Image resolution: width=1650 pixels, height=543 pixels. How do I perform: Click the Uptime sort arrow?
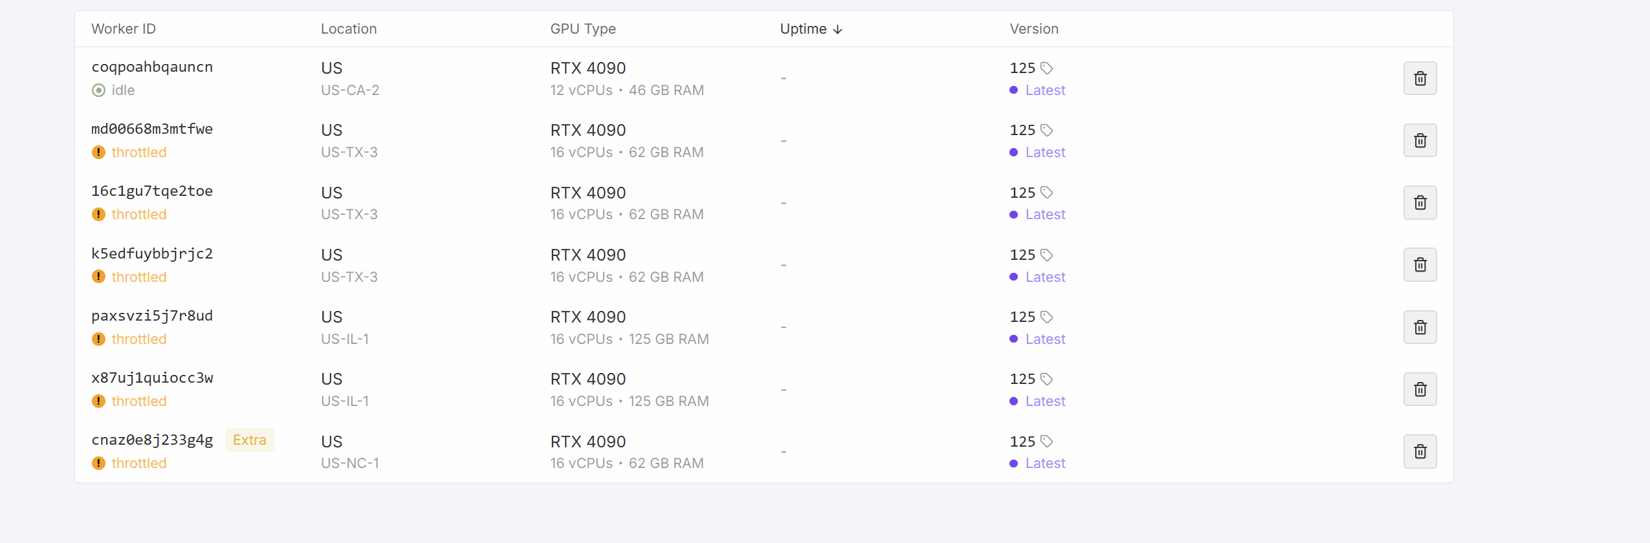point(837,30)
